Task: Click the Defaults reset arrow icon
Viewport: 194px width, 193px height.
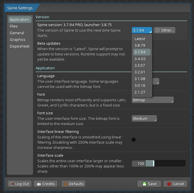Action: [65, 184]
